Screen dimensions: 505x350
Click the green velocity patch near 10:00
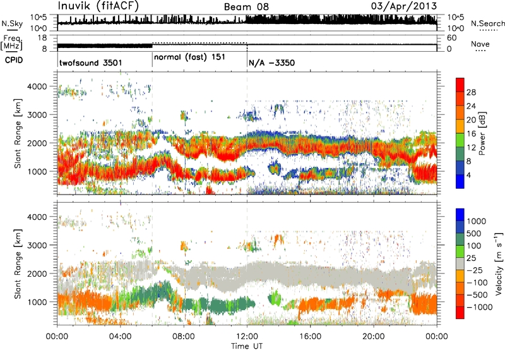219,305
